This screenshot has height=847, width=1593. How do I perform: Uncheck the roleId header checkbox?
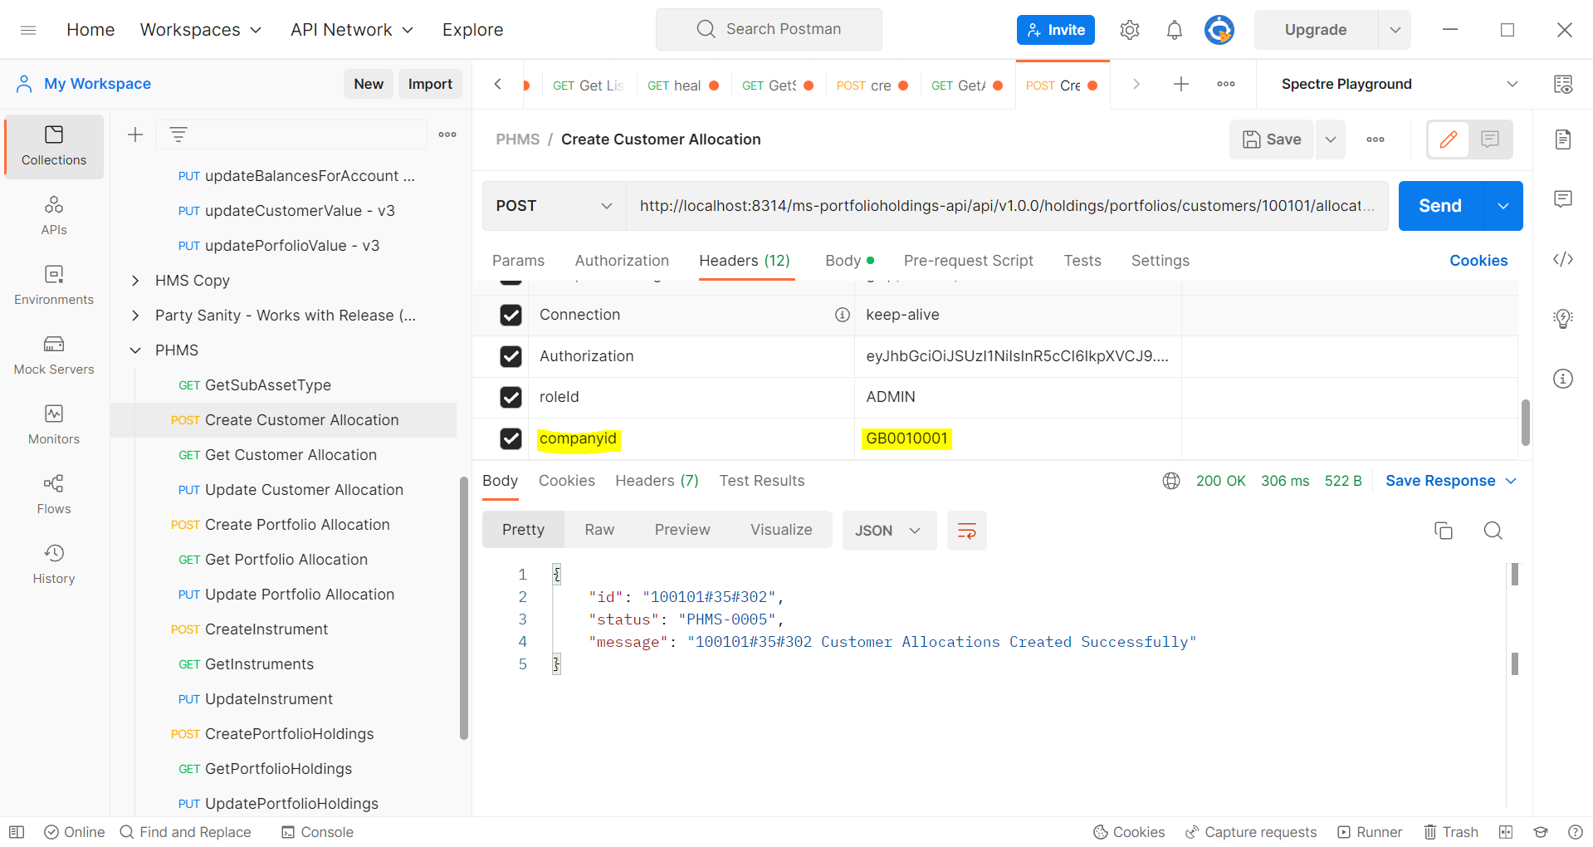(x=511, y=397)
